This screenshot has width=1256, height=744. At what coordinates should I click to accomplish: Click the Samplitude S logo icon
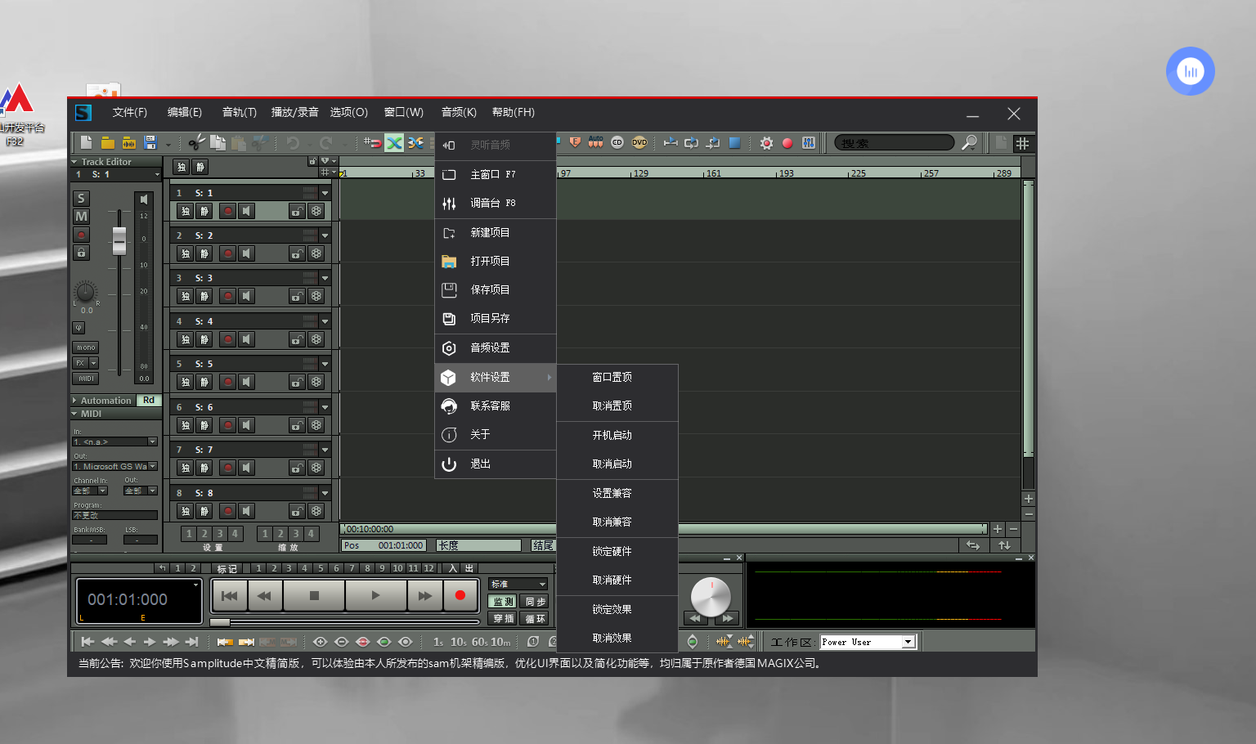[x=83, y=113]
